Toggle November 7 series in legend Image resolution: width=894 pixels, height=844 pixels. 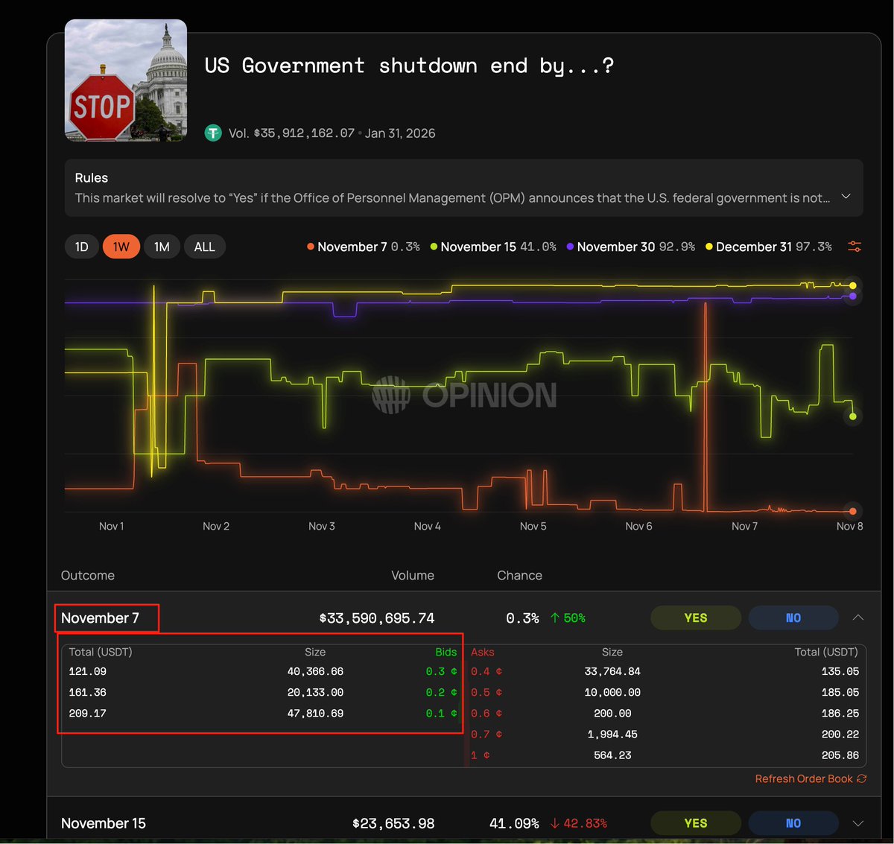(364, 247)
